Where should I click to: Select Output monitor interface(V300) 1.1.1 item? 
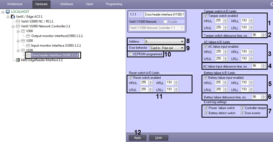57,36
